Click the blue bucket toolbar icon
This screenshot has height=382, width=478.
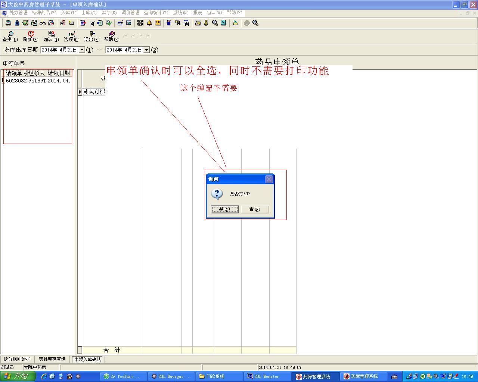pyautogui.click(x=169, y=23)
